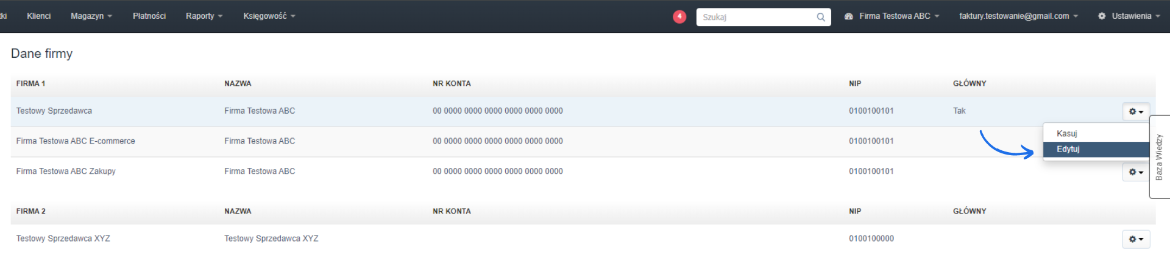This screenshot has width=1170, height=258.
Task: Click Firma Testowa ABC Zakupy cell
Action: tap(66, 171)
